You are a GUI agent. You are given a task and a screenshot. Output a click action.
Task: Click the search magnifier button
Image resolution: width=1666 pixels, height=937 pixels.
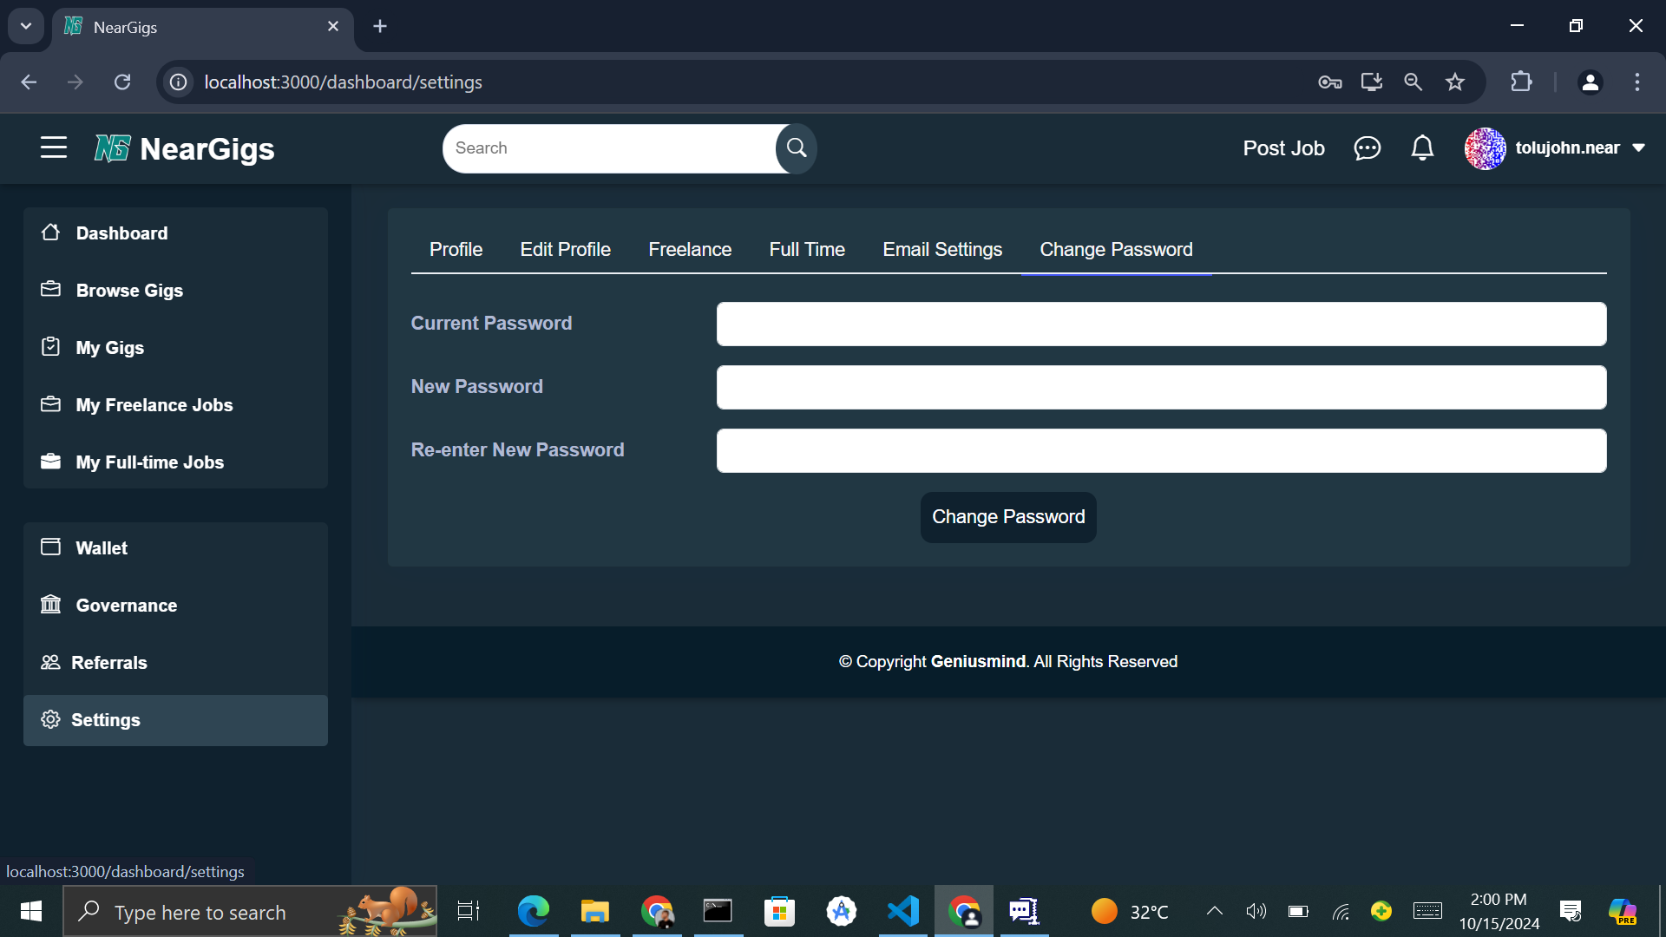[x=796, y=148]
